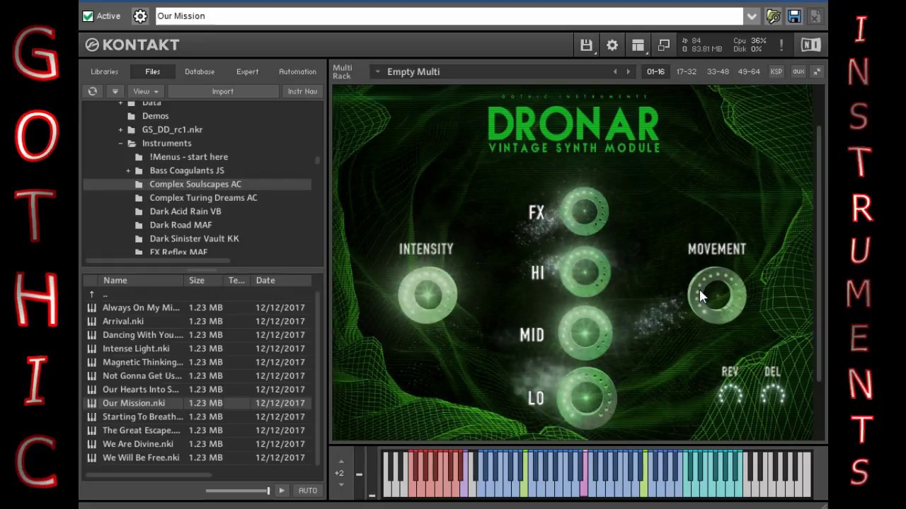Open the eject dropdown next to refresh
The width and height of the screenshot is (906, 509).
click(x=115, y=91)
